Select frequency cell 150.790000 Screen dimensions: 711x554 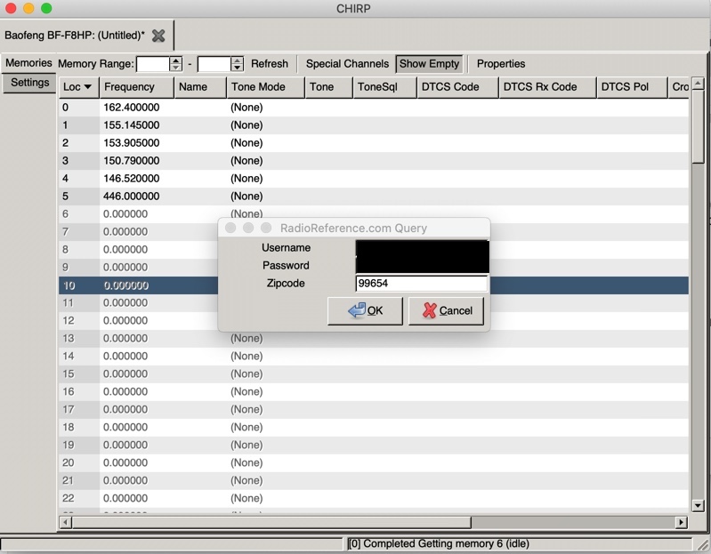coord(132,161)
